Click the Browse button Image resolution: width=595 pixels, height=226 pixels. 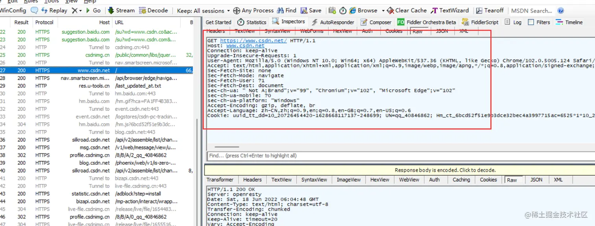(363, 11)
